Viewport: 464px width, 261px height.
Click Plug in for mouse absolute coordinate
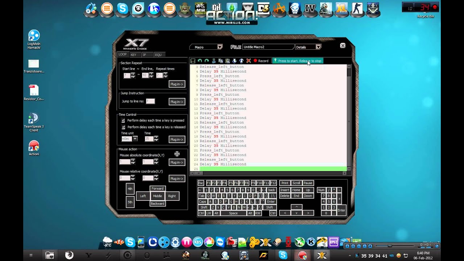[x=177, y=162]
